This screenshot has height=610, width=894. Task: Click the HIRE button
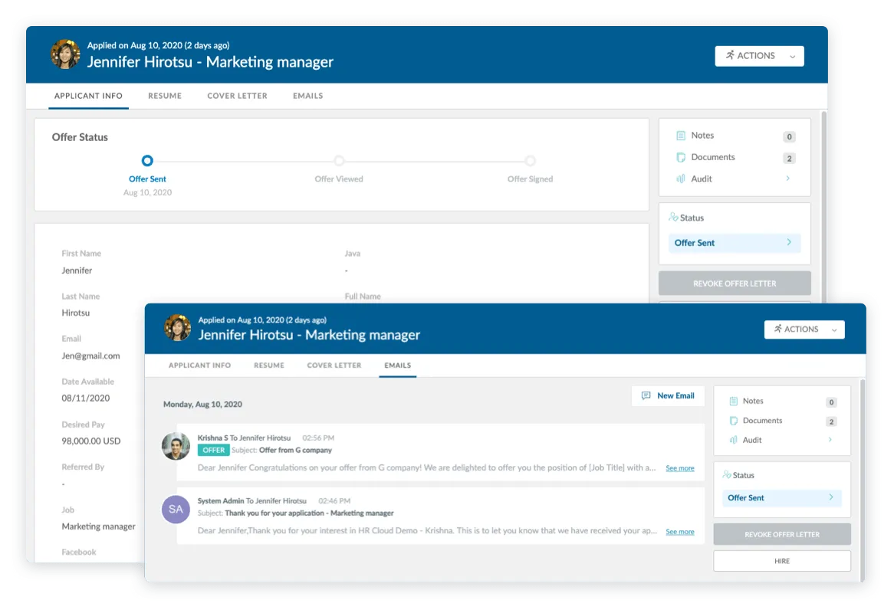pos(782,561)
